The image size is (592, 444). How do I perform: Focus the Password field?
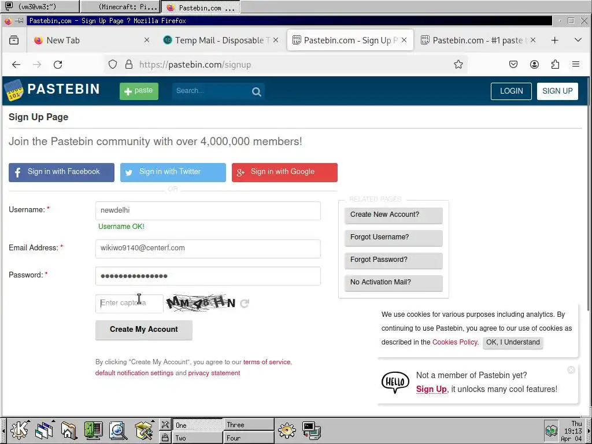(x=208, y=276)
